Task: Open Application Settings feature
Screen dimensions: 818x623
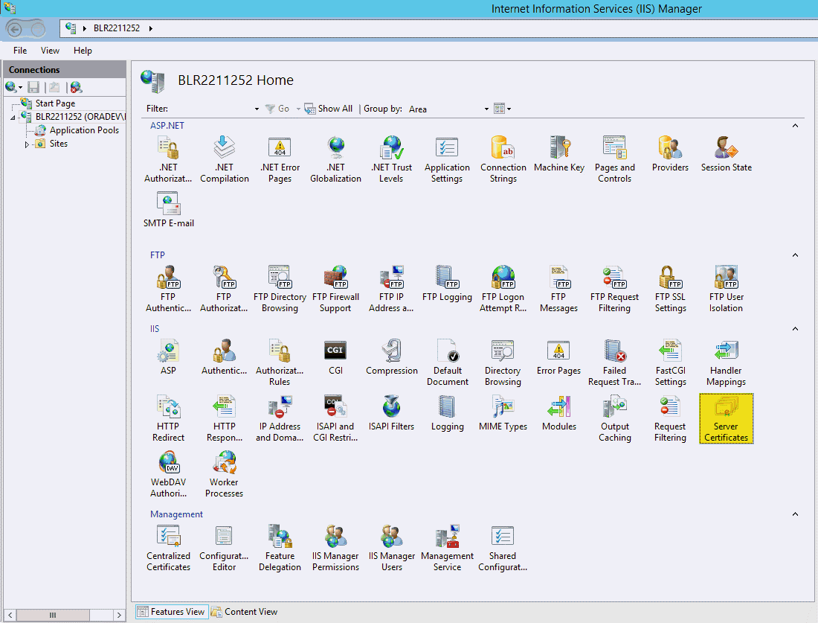Action: pyautogui.click(x=447, y=159)
